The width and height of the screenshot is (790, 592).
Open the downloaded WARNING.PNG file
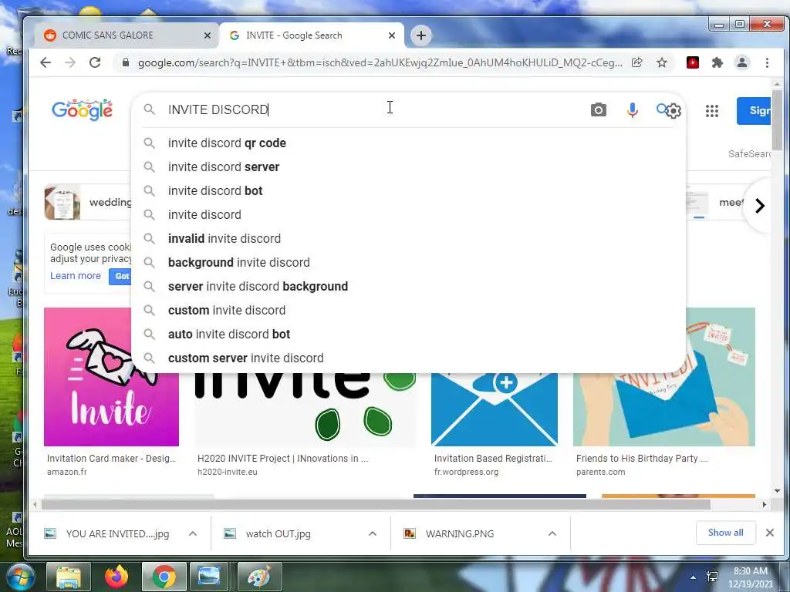pos(459,533)
